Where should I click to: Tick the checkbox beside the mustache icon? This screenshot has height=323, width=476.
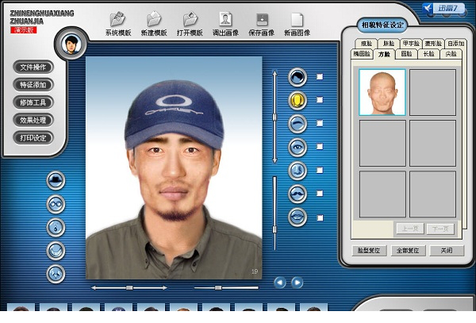pyautogui.click(x=320, y=194)
